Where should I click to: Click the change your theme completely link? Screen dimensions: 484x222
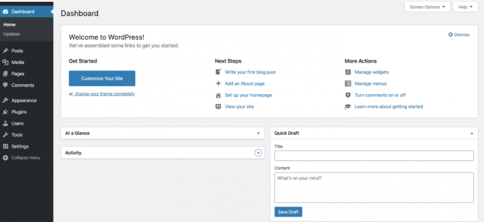pos(105,94)
